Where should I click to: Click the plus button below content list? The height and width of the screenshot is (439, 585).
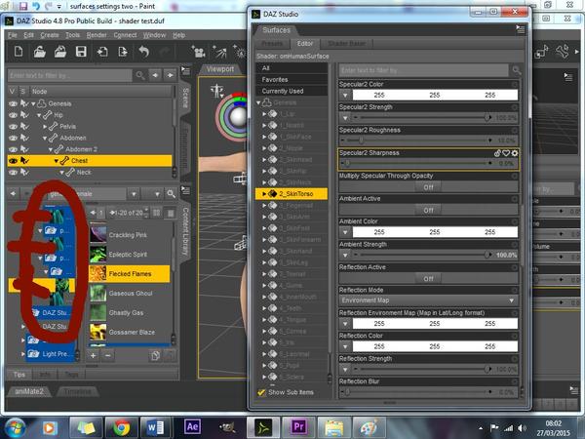[x=94, y=355]
